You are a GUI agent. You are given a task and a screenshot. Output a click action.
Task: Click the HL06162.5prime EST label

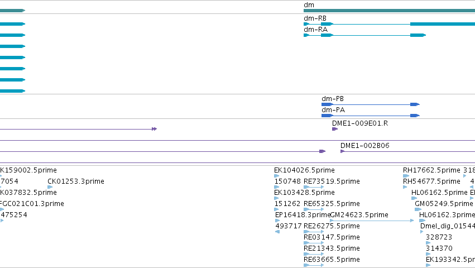click(439, 193)
